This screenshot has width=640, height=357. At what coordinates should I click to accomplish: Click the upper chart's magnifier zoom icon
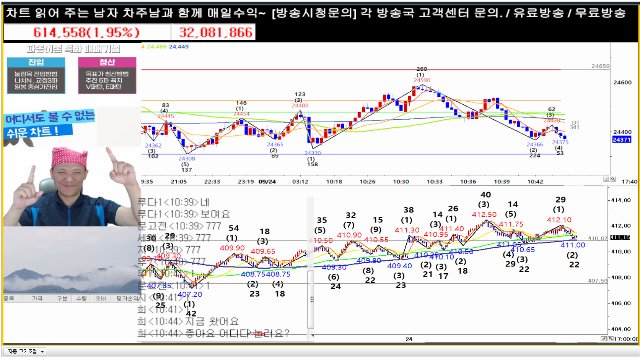[x=613, y=179]
